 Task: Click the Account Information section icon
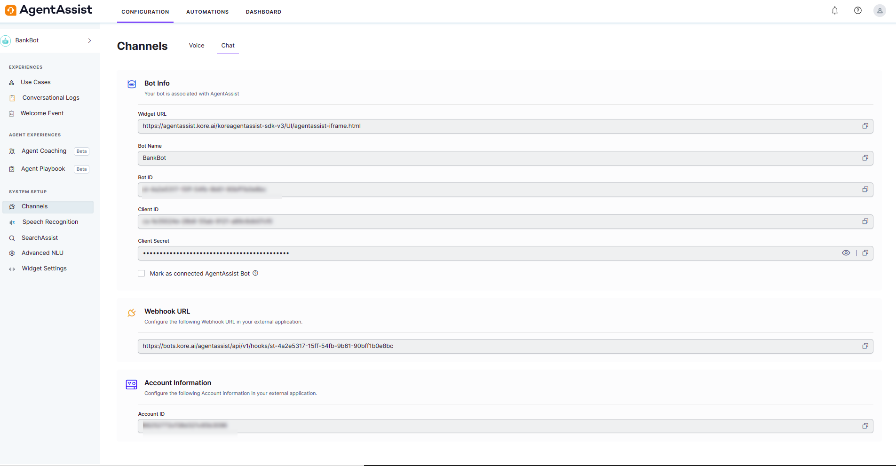click(x=132, y=385)
